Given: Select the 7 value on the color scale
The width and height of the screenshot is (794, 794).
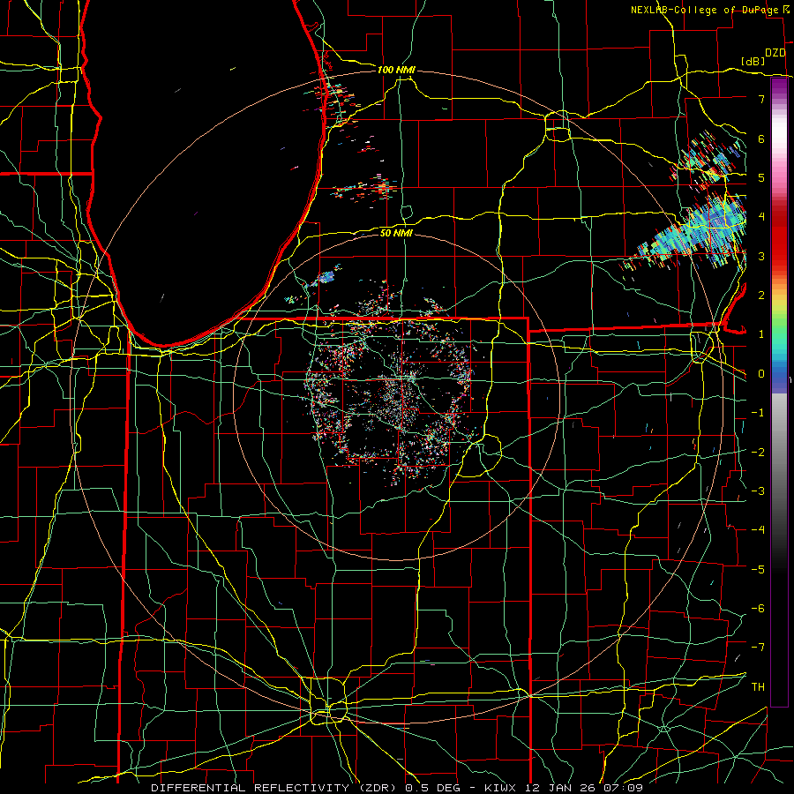Looking at the screenshot, I should [x=761, y=99].
